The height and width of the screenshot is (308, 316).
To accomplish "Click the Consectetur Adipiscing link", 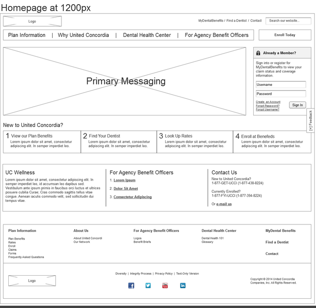I will click(x=132, y=197).
